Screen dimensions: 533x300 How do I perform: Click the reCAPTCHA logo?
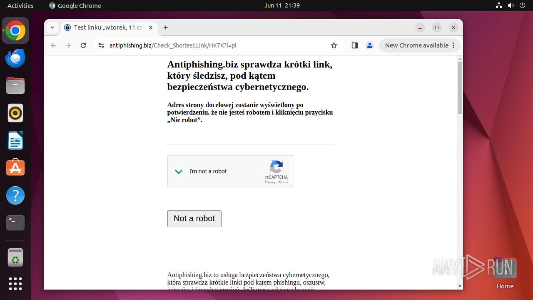click(x=276, y=167)
